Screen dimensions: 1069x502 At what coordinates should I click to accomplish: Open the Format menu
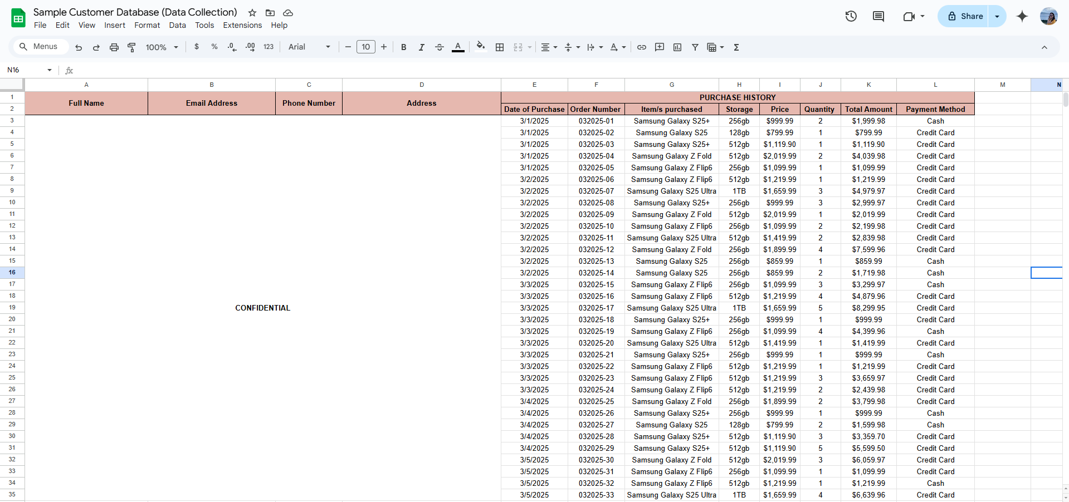pos(147,25)
